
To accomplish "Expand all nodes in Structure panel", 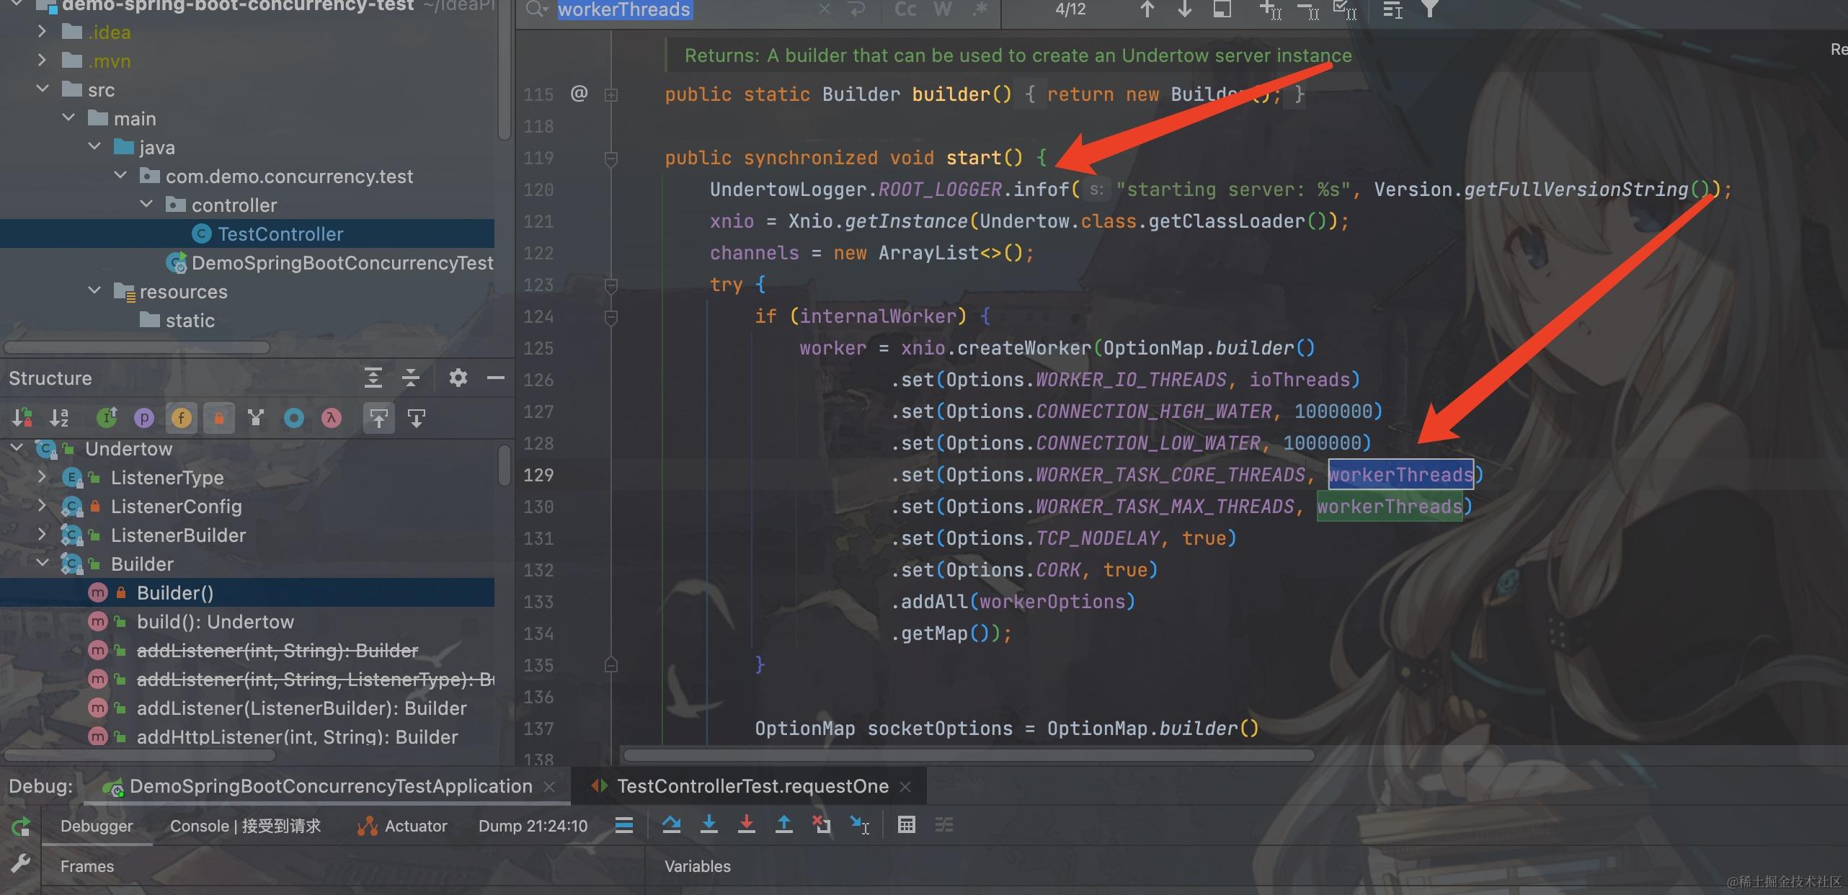I will [373, 378].
